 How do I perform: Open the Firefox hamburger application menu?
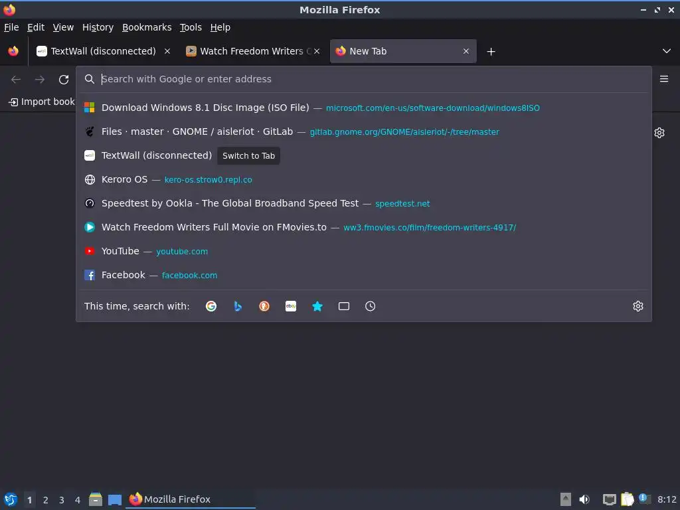(664, 79)
